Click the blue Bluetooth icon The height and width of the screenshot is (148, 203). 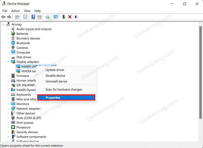pyautogui.click(x=13, y=43)
